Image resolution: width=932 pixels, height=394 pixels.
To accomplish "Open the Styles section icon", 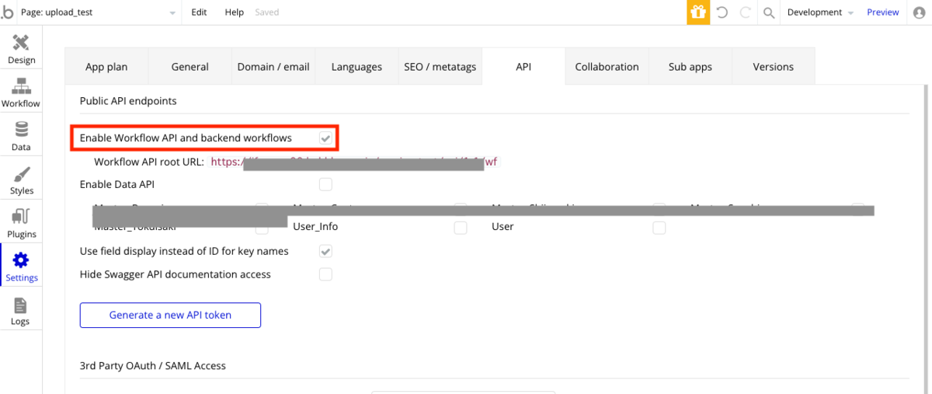I will tap(21, 179).
